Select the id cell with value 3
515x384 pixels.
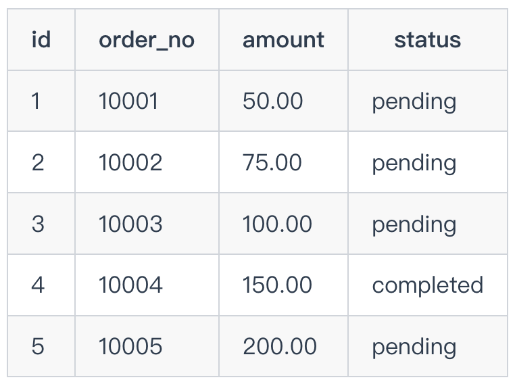41,224
